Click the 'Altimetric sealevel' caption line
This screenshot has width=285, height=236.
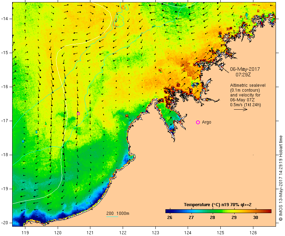(x=248, y=85)
